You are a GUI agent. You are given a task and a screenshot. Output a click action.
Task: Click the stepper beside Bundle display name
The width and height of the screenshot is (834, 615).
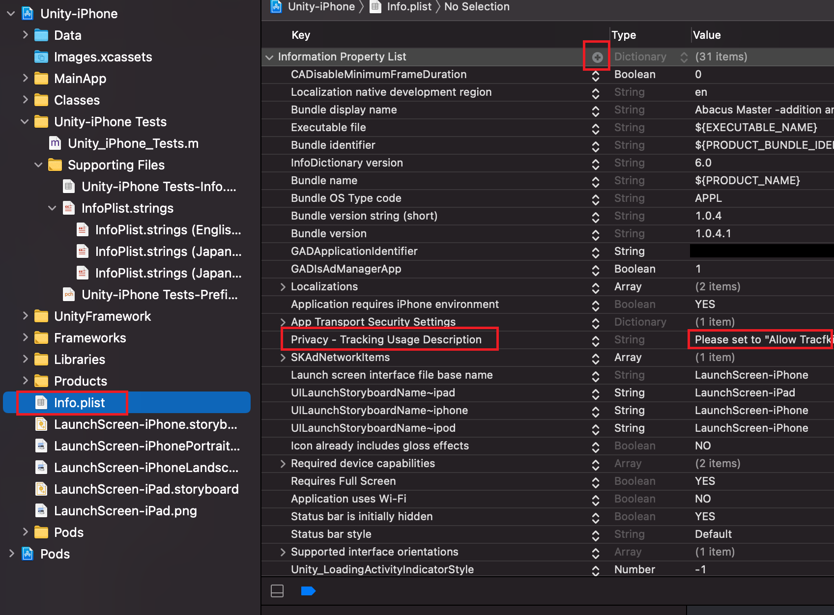(x=596, y=111)
